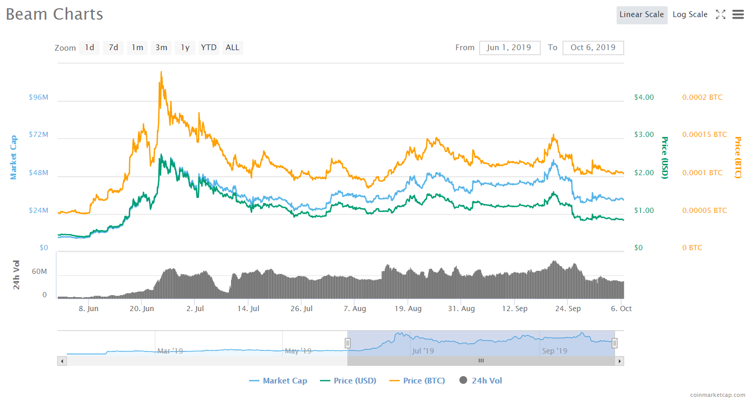751x400 pixels.
Task: Click the left navigator range handle
Action: point(348,343)
